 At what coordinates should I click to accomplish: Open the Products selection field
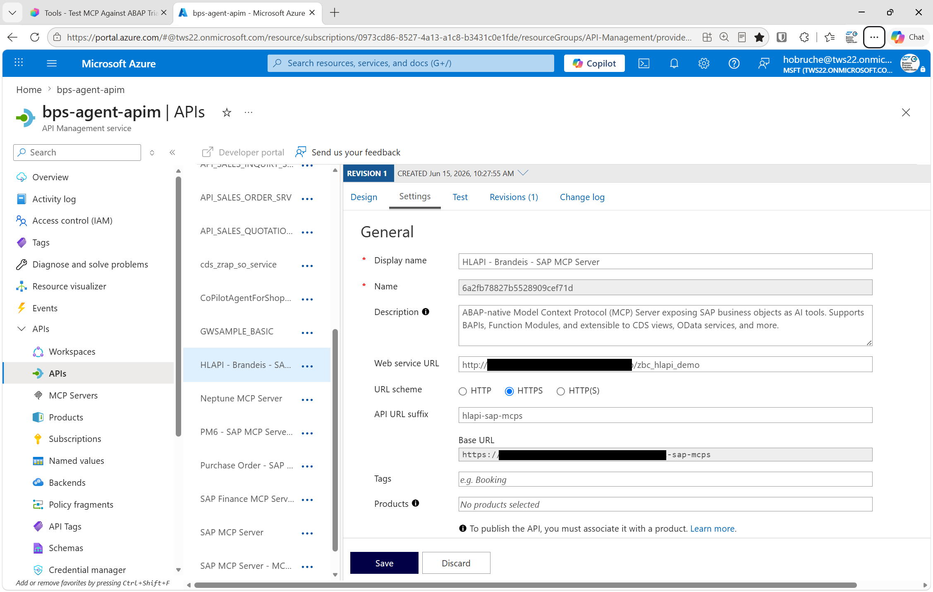(x=665, y=504)
